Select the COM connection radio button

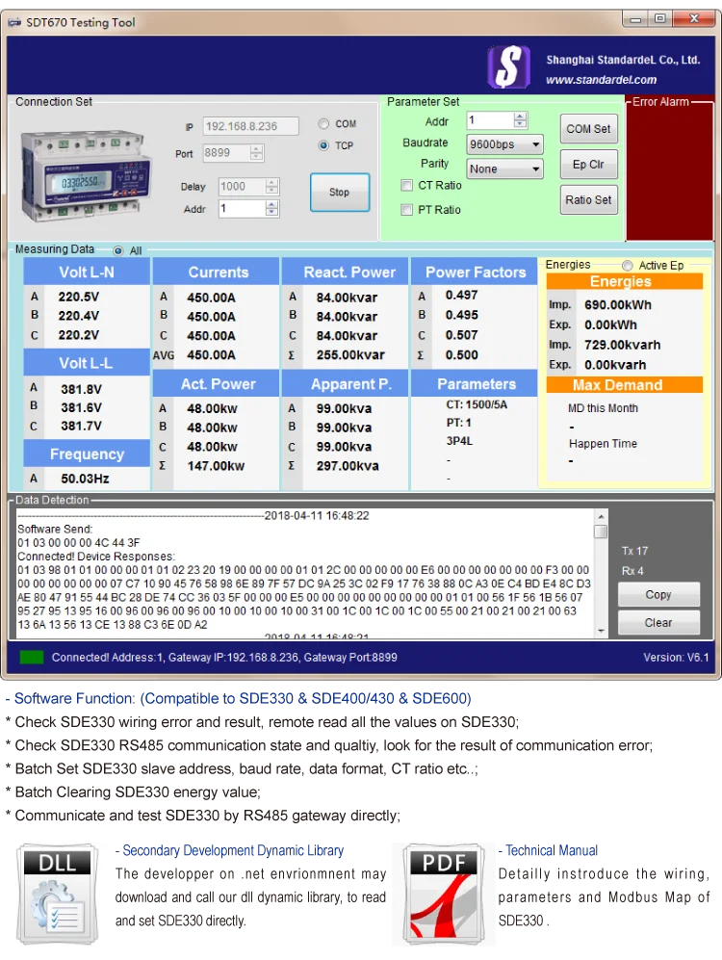click(323, 123)
